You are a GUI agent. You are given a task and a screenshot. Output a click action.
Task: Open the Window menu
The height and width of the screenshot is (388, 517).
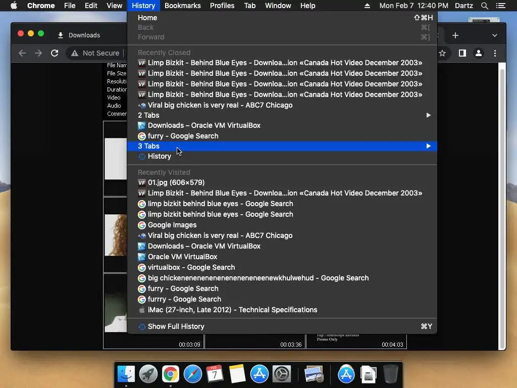coord(278,6)
